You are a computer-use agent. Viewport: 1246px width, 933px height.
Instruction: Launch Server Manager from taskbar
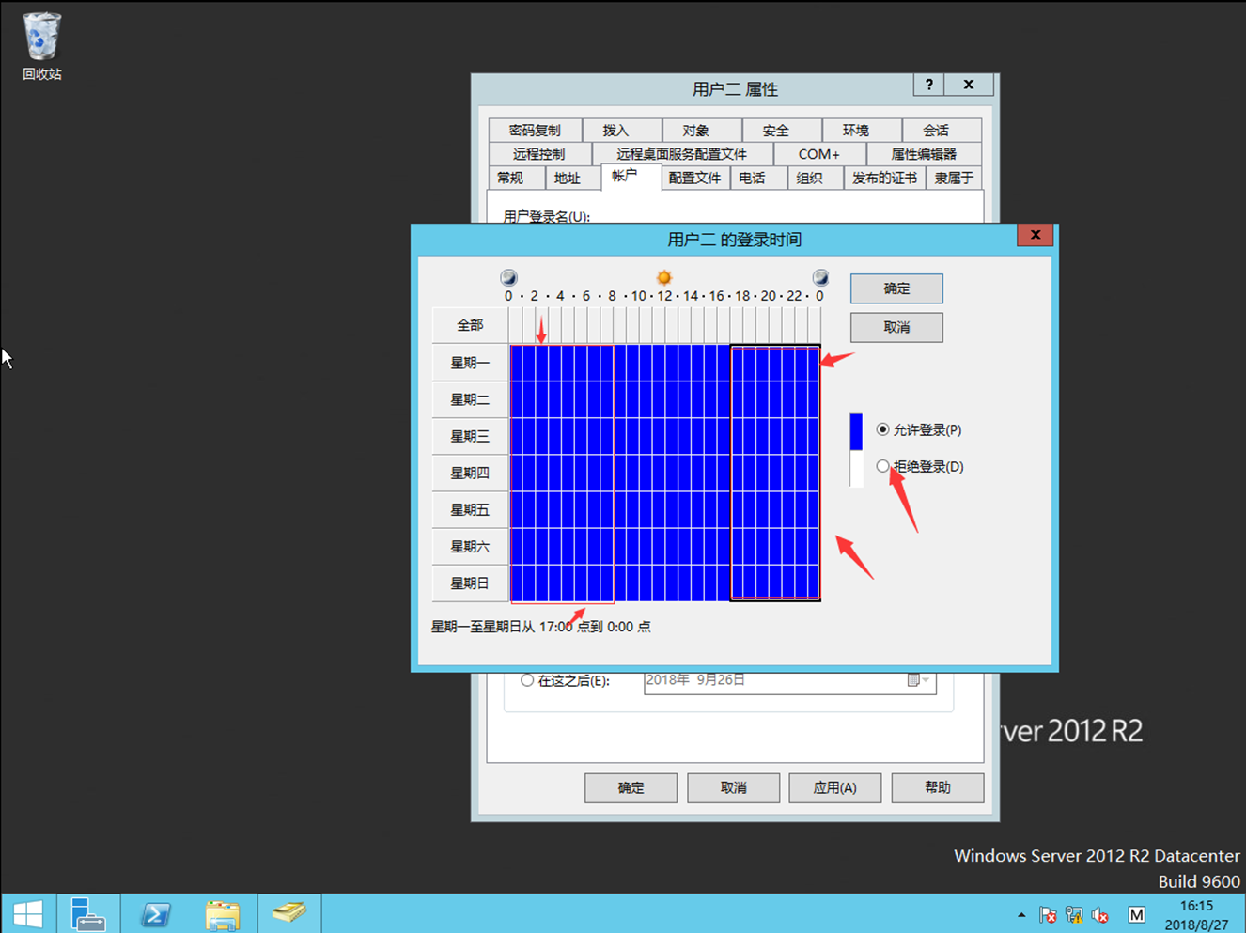coord(87,913)
